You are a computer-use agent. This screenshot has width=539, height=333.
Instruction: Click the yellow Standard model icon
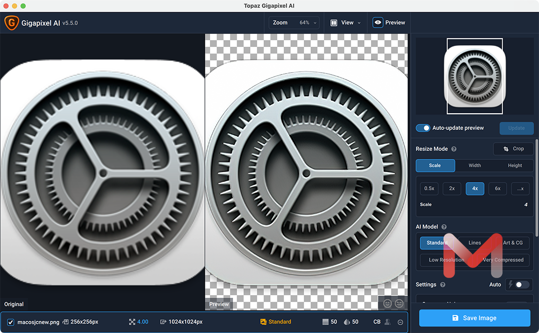(263, 322)
